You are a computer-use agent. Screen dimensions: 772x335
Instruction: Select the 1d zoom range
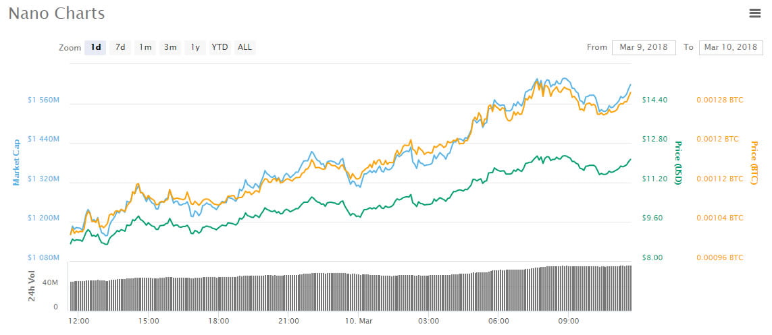point(95,47)
